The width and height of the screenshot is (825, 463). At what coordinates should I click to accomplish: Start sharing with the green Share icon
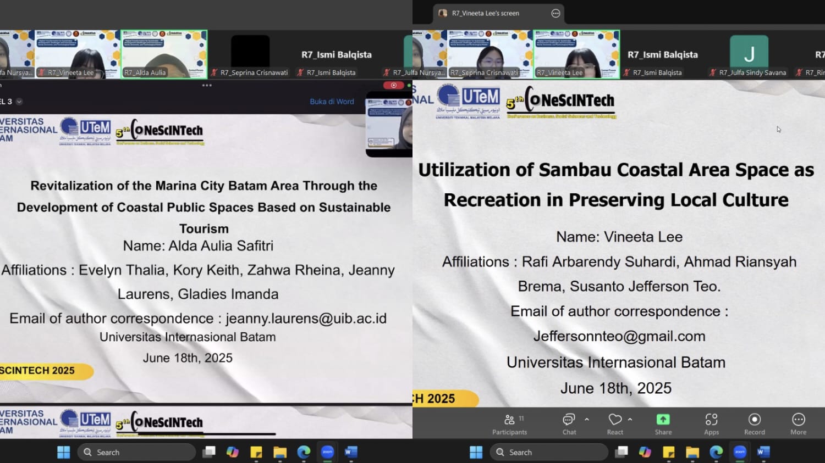click(663, 424)
